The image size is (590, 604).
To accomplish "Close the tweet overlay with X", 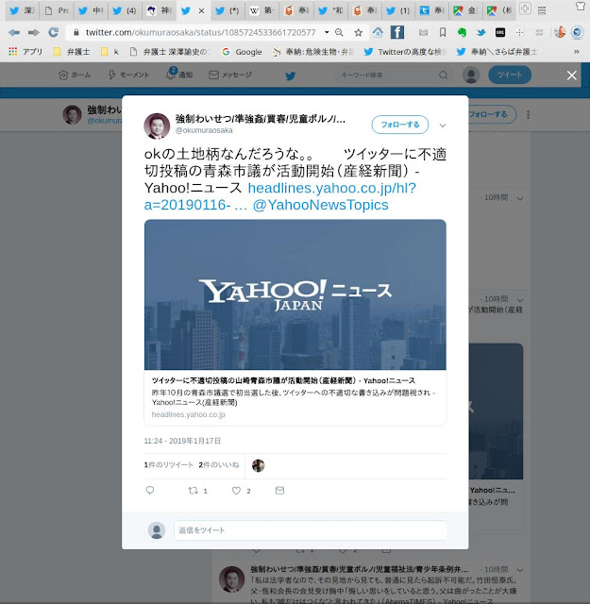I will coord(572,75).
